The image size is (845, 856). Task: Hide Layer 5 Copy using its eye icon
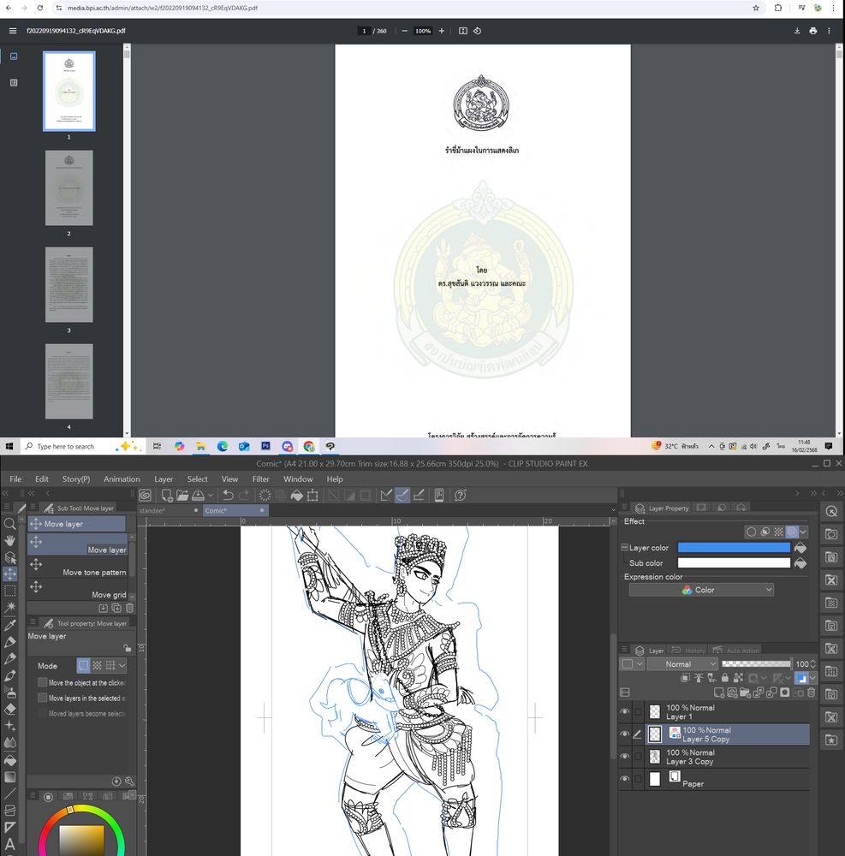tap(625, 734)
